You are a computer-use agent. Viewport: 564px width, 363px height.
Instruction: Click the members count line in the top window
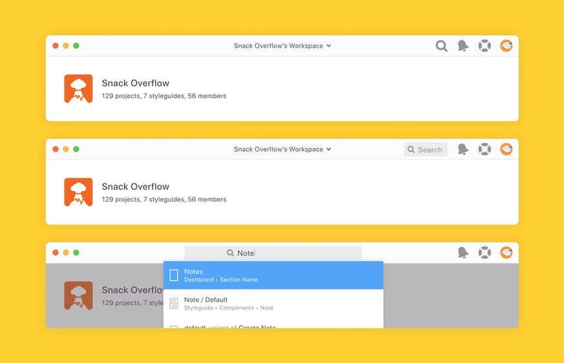(164, 96)
